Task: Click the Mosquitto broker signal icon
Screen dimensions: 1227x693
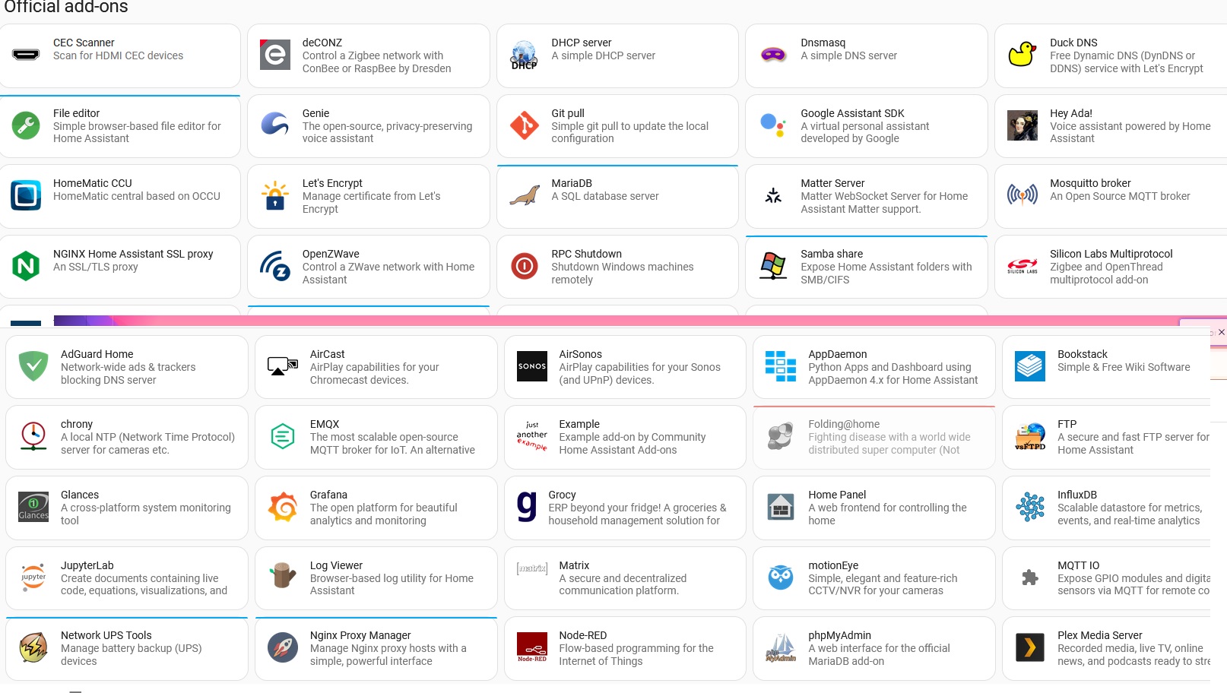Action: [1022, 196]
